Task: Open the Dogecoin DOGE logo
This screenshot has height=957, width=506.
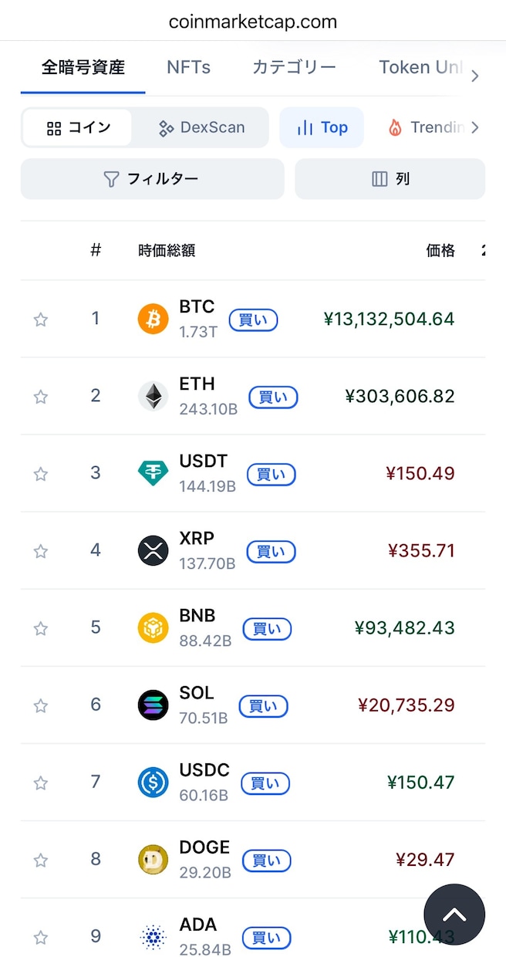Action: tap(153, 859)
